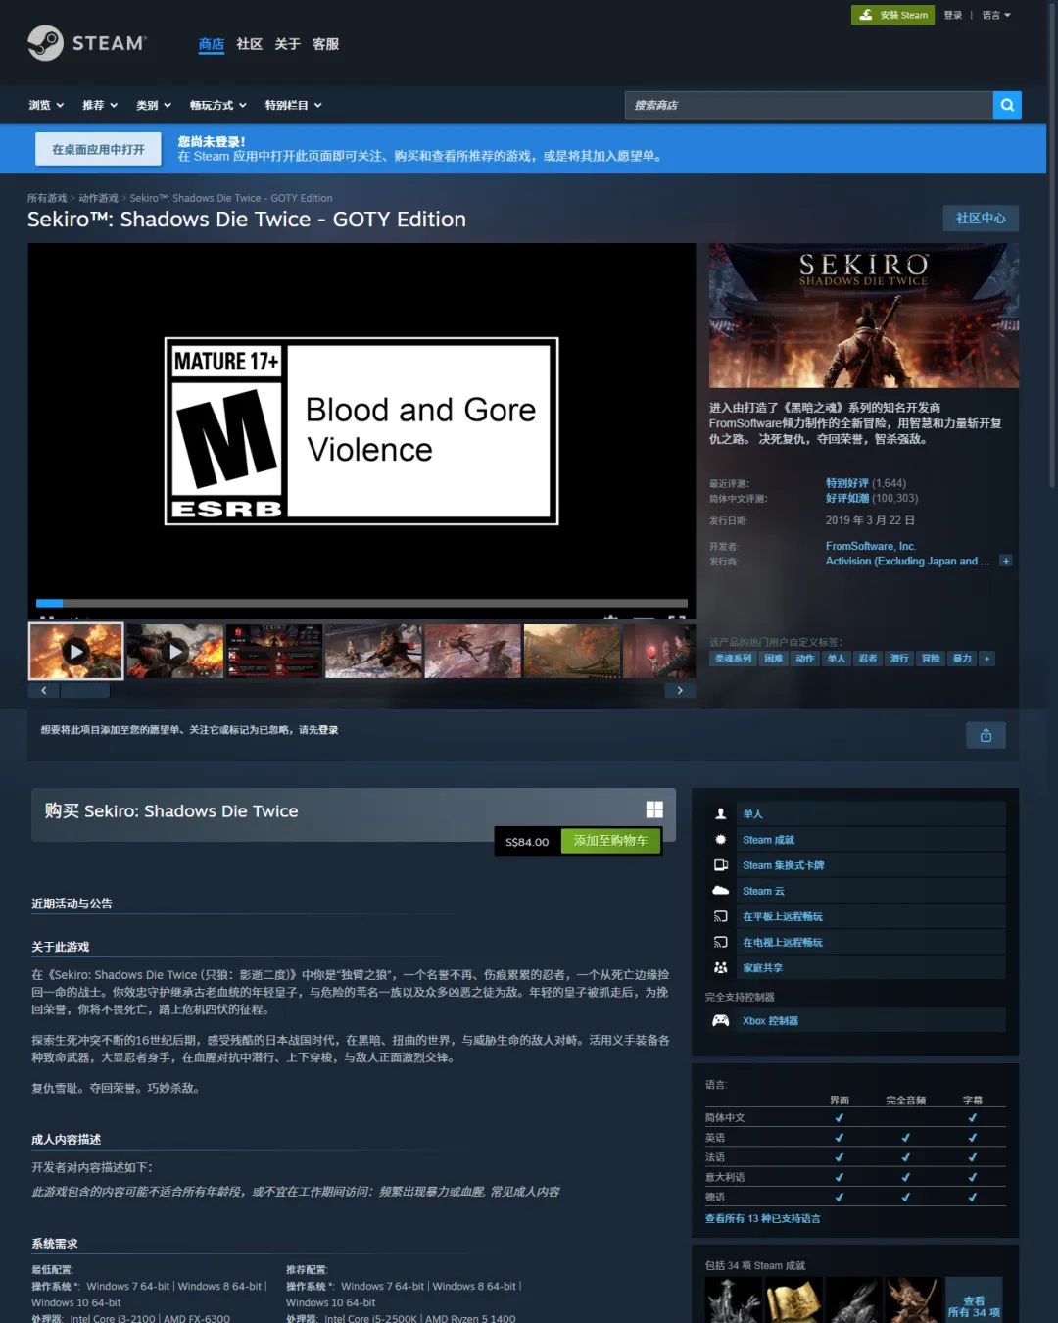Click the Steam Cloud icon
1058x1323 pixels.
coord(721,890)
